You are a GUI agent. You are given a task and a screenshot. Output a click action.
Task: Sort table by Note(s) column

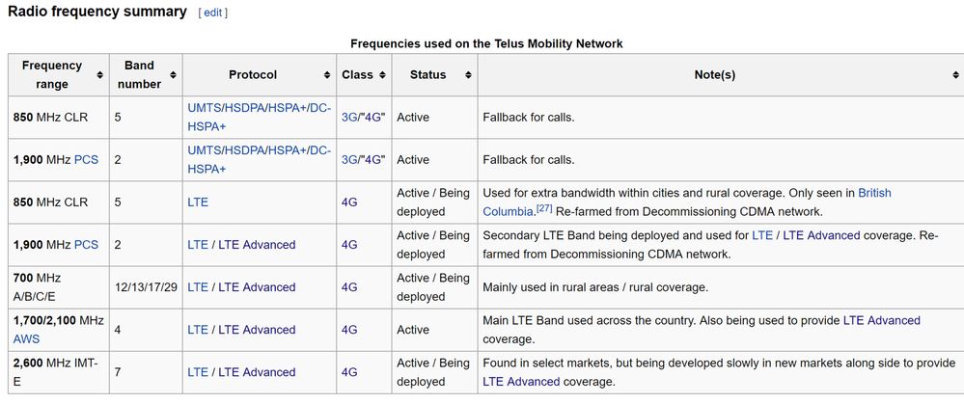pyautogui.click(x=952, y=75)
